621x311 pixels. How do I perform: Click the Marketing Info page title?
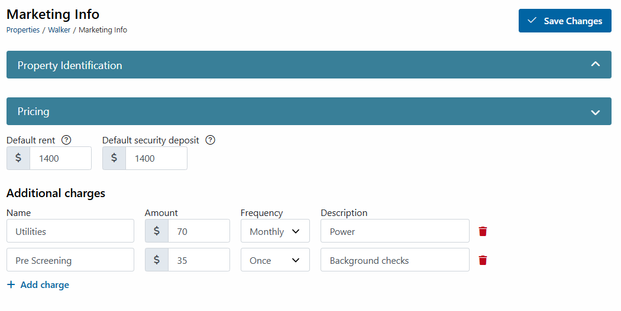(x=53, y=14)
